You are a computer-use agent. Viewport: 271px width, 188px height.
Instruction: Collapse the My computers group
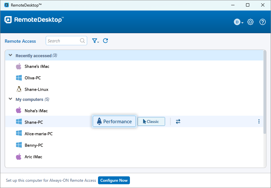[x=10, y=99]
